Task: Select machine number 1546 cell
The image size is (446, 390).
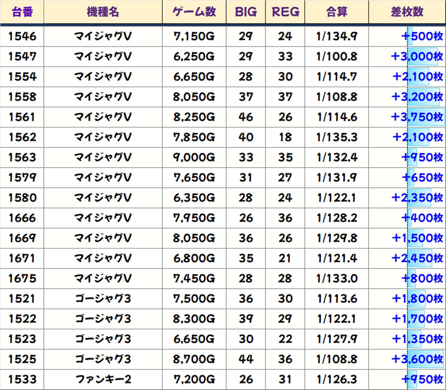Action: pyautogui.click(x=22, y=36)
